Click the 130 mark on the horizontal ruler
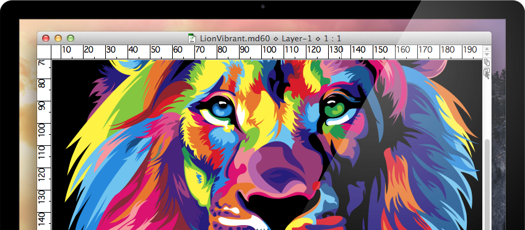Viewport: 525px width, 230px height. tap(336, 50)
